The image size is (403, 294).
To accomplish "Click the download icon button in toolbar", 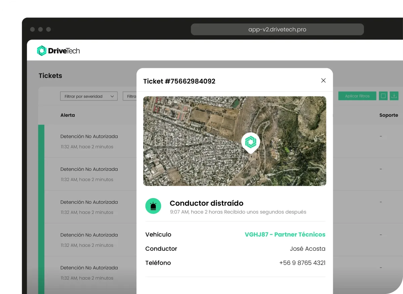I will (394, 96).
